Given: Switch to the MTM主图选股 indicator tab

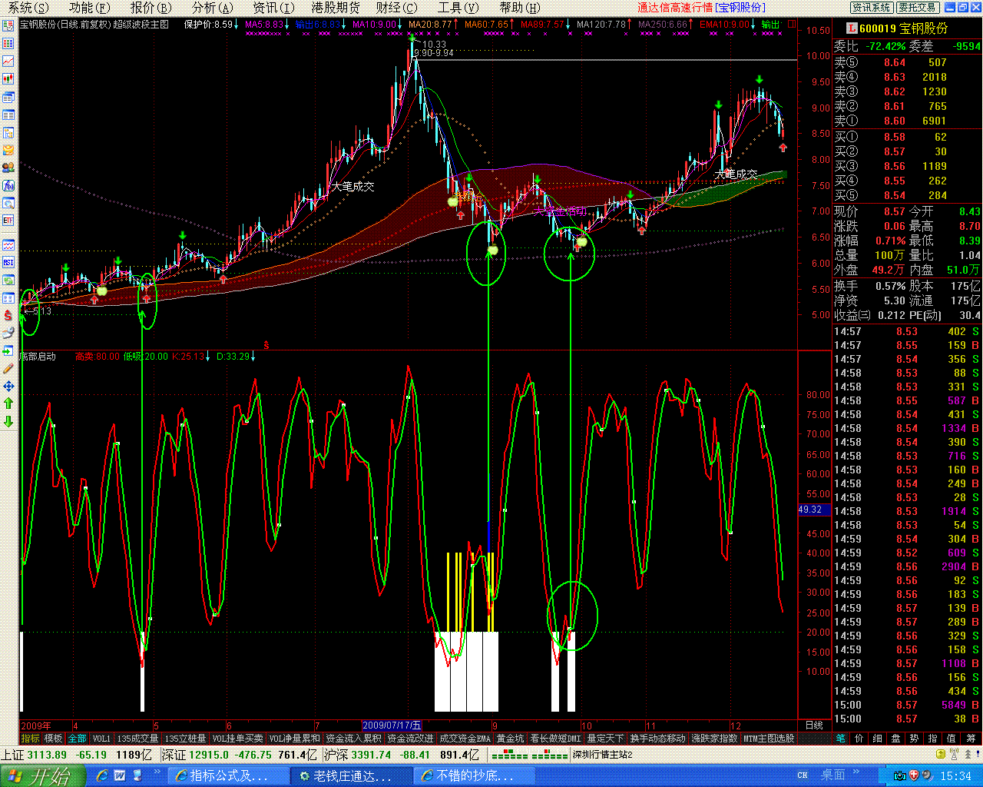Looking at the screenshot, I should (x=769, y=739).
